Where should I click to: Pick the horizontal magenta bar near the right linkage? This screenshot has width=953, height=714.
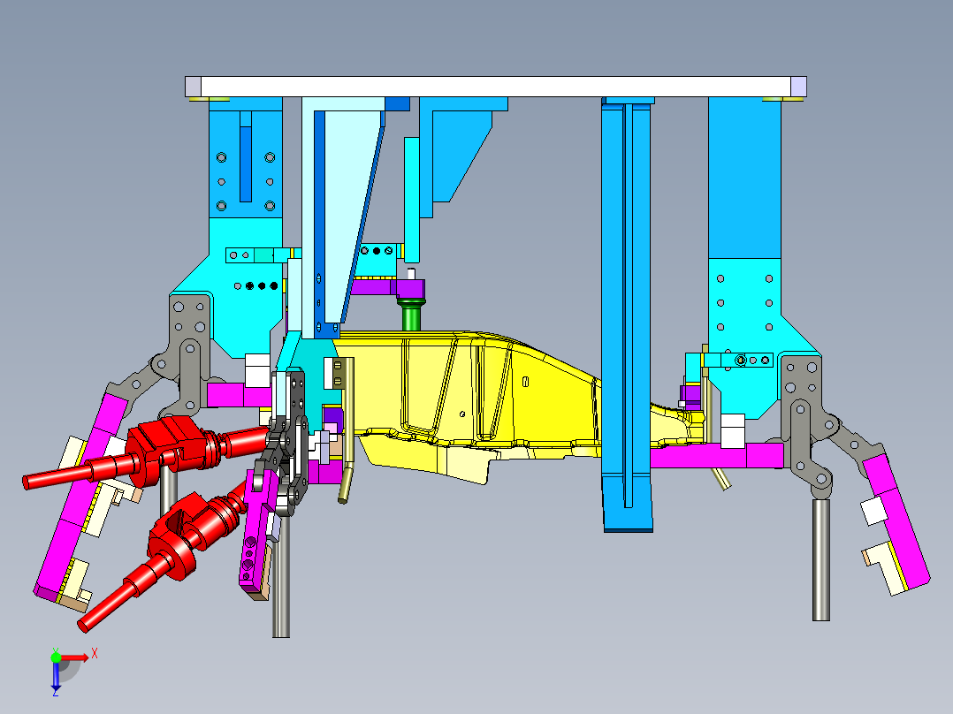(717, 456)
